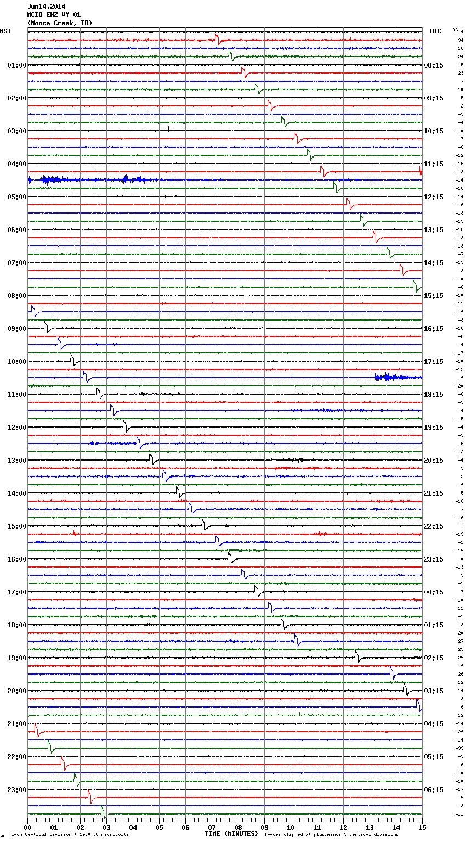Select the 15:00 MST time label
This screenshot has width=466, height=842.
click(17, 526)
